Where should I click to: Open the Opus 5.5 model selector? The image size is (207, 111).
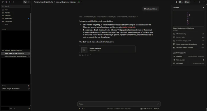coord(143,109)
